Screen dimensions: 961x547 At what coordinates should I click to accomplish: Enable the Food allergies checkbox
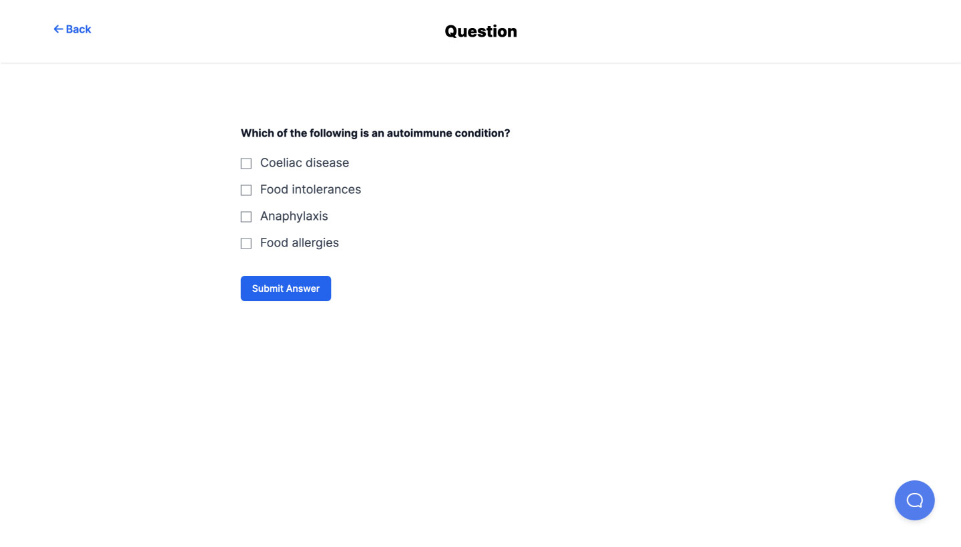(x=246, y=243)
